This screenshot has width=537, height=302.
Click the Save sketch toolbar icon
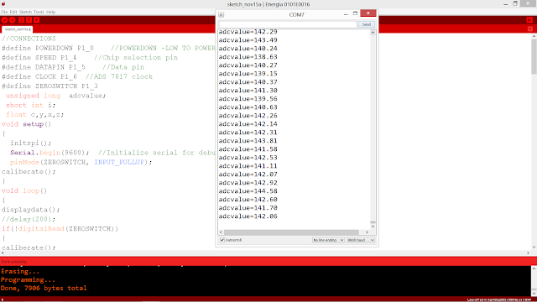point(37,20)
